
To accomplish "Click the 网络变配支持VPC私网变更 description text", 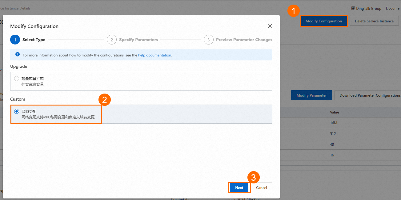I will (x=58, y=117).
